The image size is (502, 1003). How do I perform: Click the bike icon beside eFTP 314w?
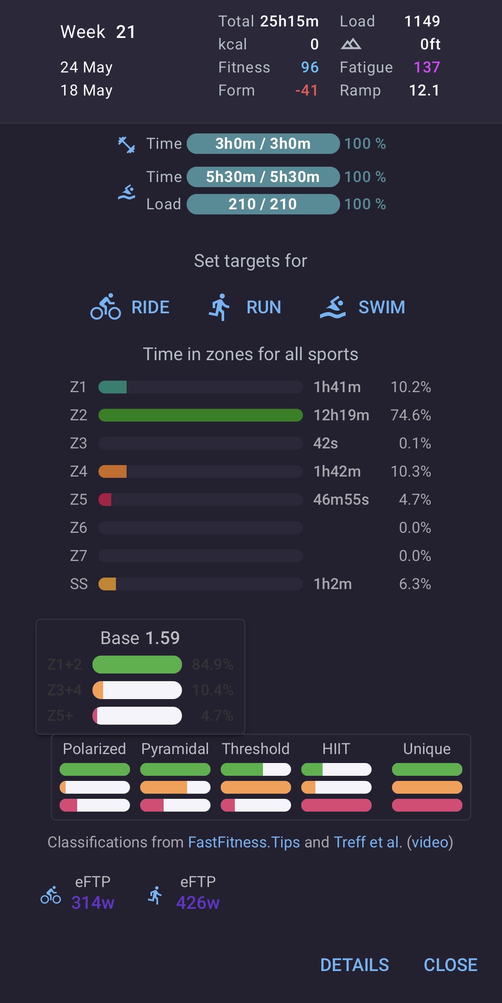pos(51,895)
